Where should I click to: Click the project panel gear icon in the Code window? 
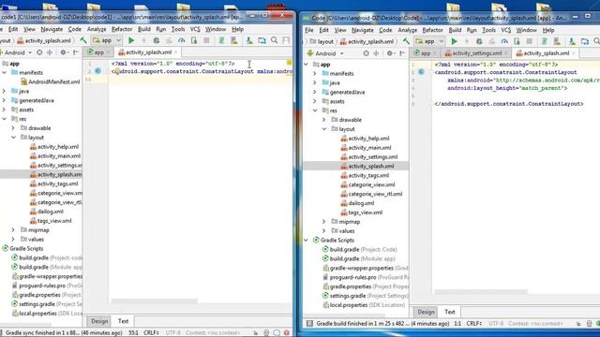pos(390,53)
